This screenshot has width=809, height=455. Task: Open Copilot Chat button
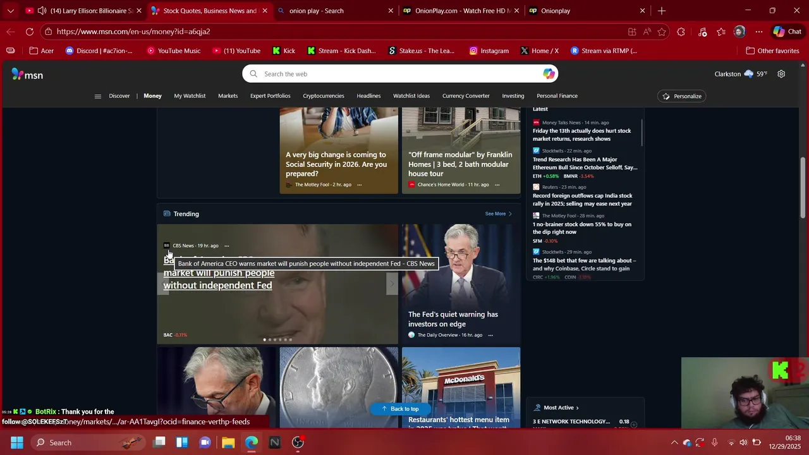788,32
